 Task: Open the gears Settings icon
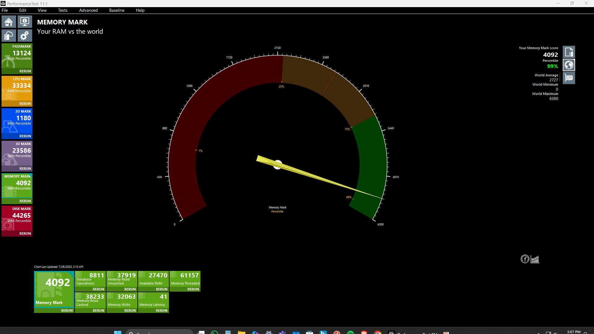[25, 36]
